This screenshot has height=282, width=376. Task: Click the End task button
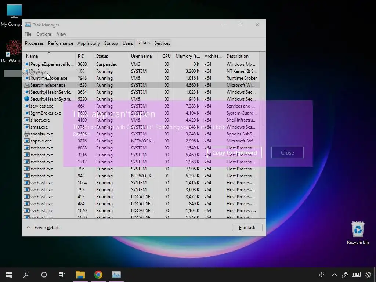point(247,228)
